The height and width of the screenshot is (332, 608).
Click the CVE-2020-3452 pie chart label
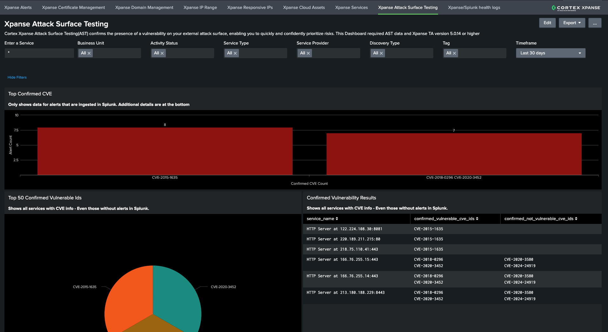tap(223, 287)
